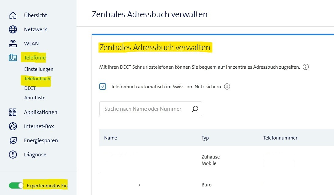Screen dimensions: 334x195
Task: Open info about DECT phone access
Action: click(x=305, y=67)
